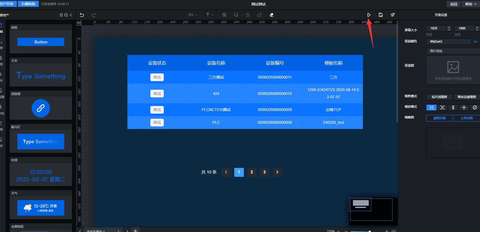Click the publish paper-plane icon
The width and height of the screenshot is (480, 232).
coord(392,15)
